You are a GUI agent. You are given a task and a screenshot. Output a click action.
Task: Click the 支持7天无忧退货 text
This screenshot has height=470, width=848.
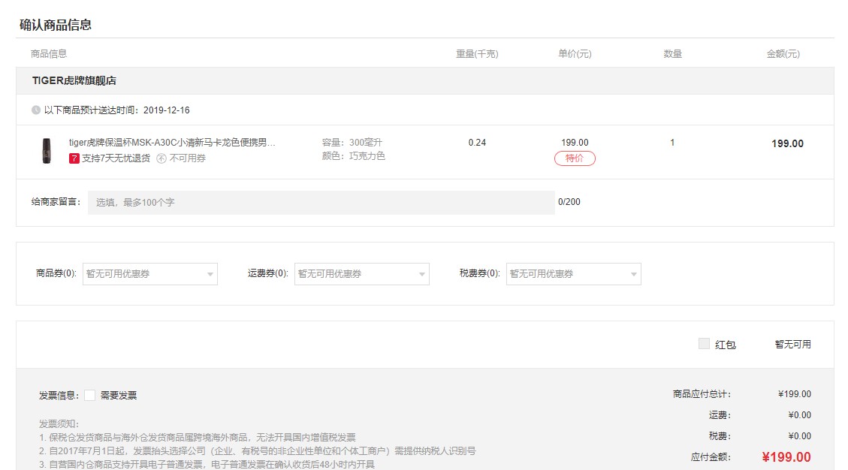[x=116, y=158]
